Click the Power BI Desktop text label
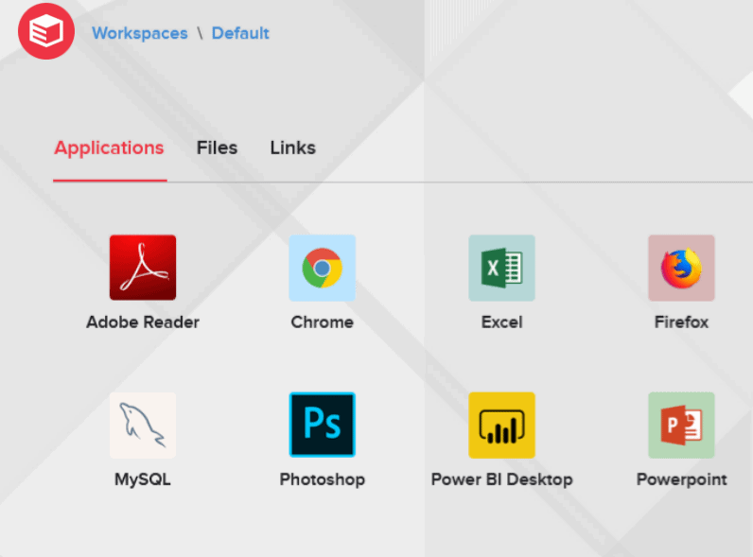Screen dimensions: 753x557 pyautogui.click(x=501, y=479)
